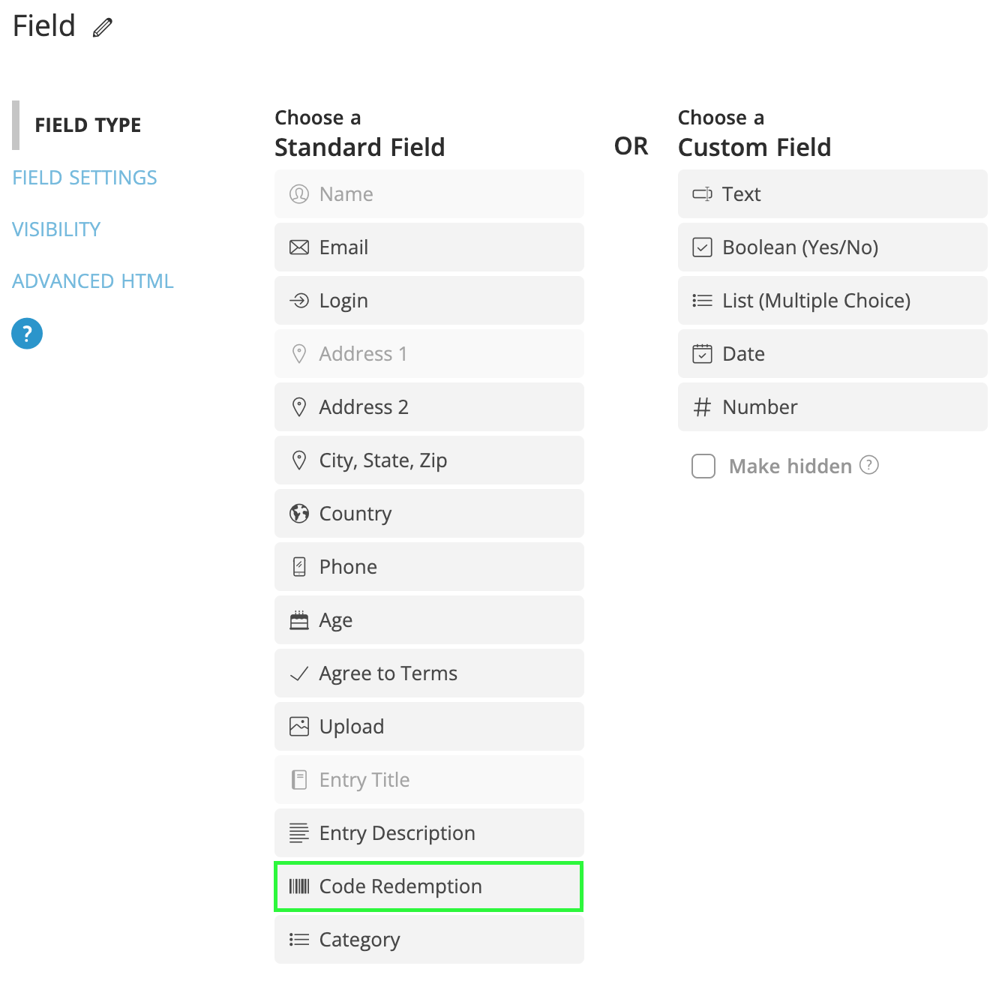Choose the Category standard field
1005x984 pixels.
(x=429, y=940)
